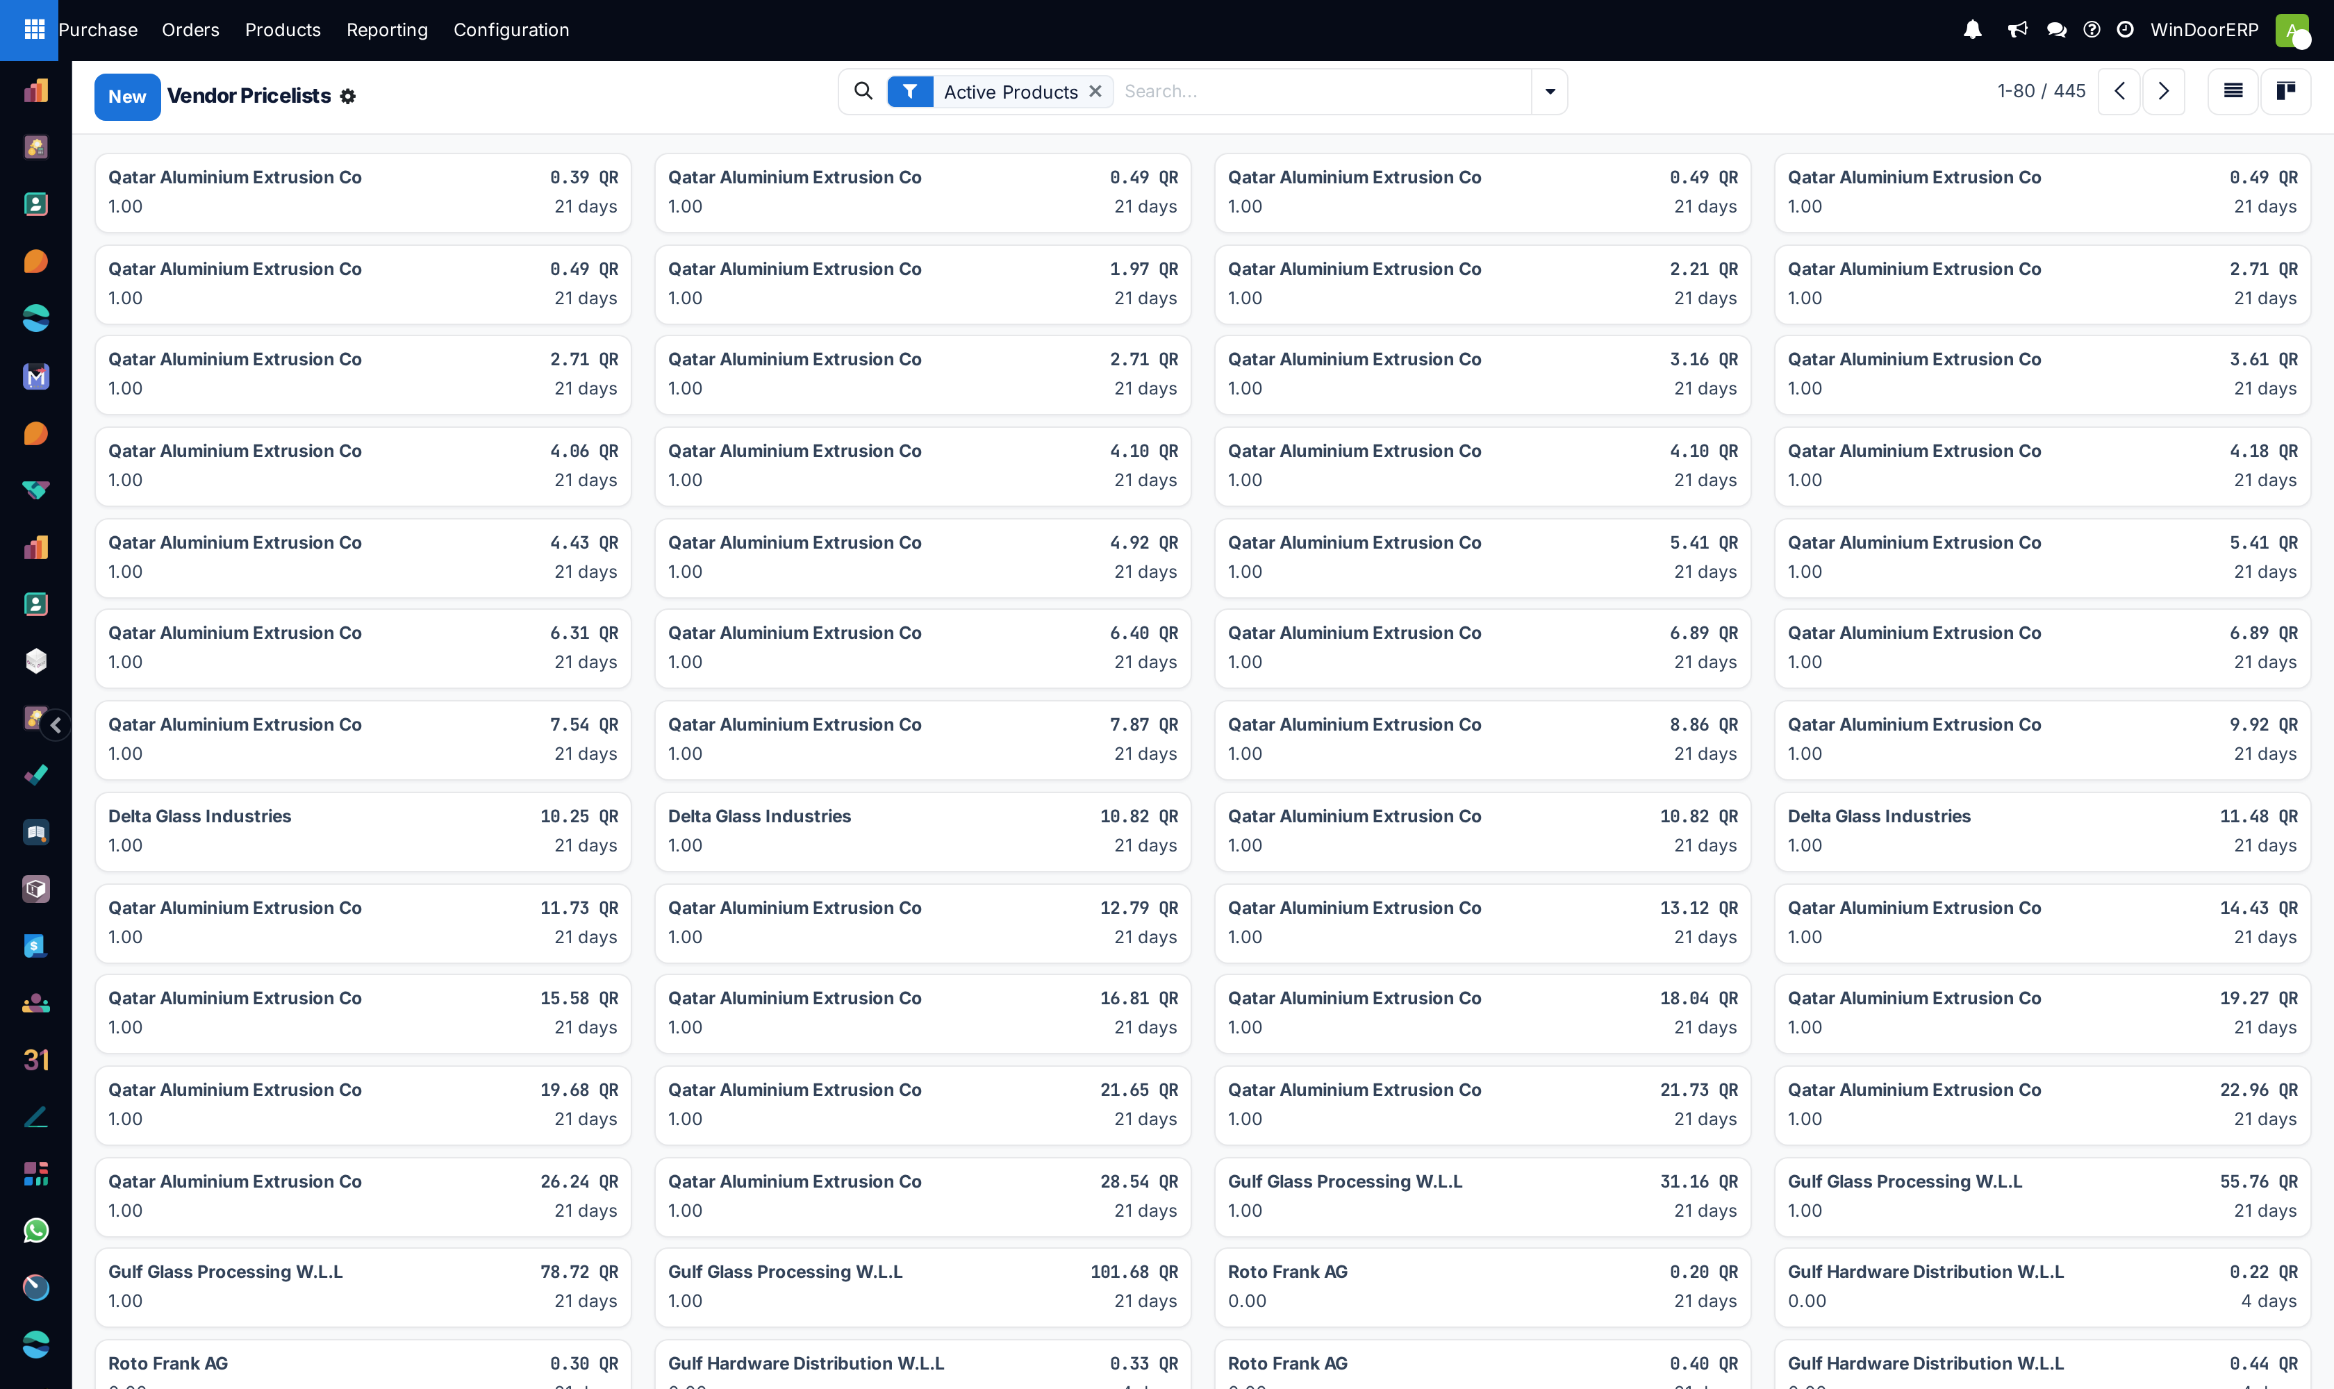Click the Vendor Pricelists title
Image resolution: width=2334 pixels, height=1389 pixels.
248,97
